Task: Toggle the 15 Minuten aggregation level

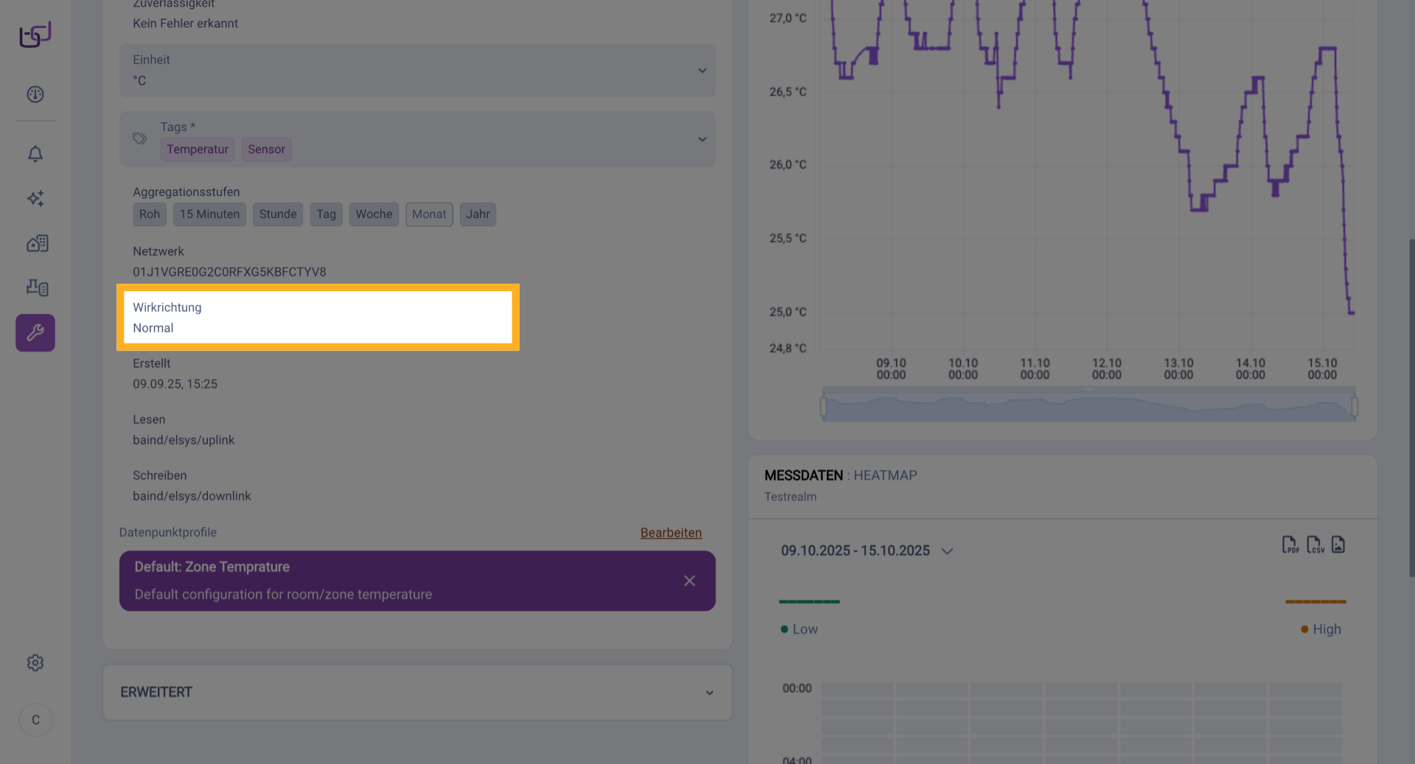Action: click(209, 214)
